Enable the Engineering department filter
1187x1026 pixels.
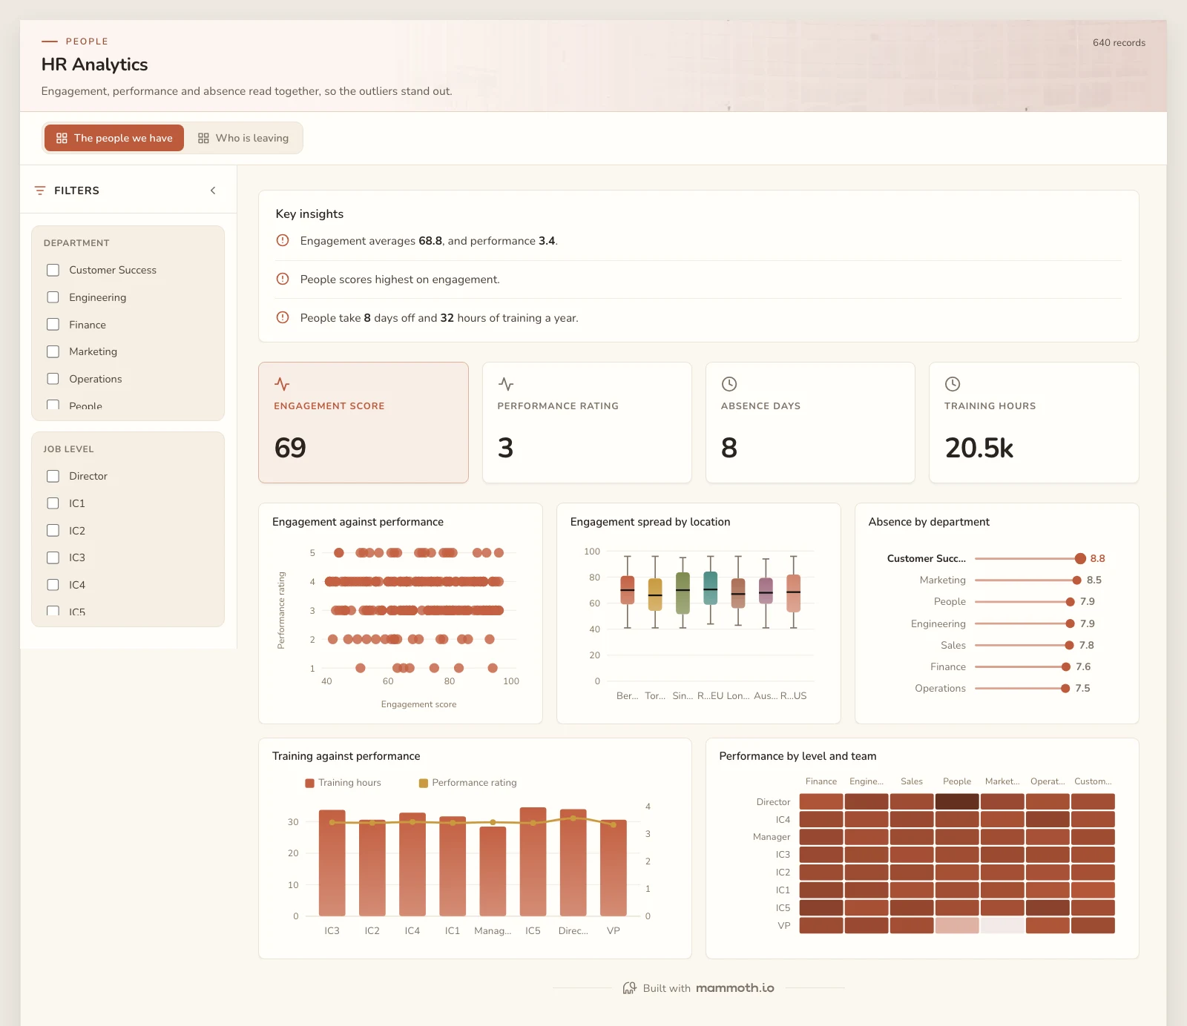pyautogui.click(x=53, y=297)
